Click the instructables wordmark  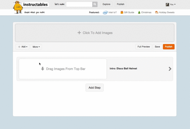coord(35,5)
